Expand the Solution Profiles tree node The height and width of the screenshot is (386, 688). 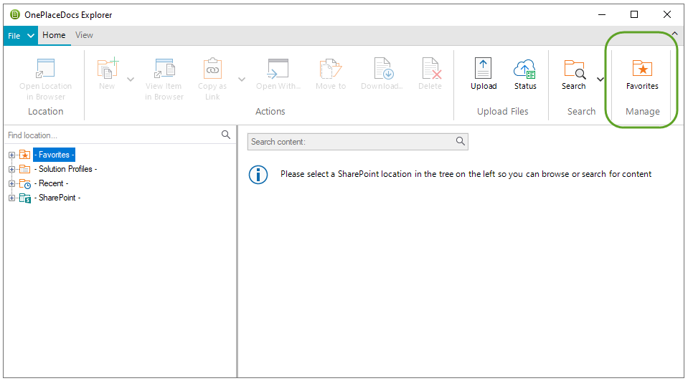[12, 169]
